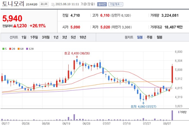Select the 10년 line chart tab
This screenshot has height=129, width=189.
pos(83,37)
